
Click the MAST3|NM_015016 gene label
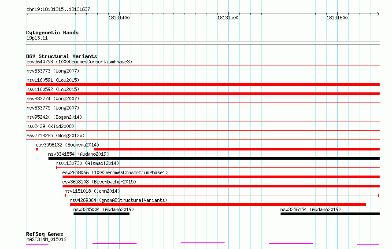pyautogui.click(x=46, y=239)
